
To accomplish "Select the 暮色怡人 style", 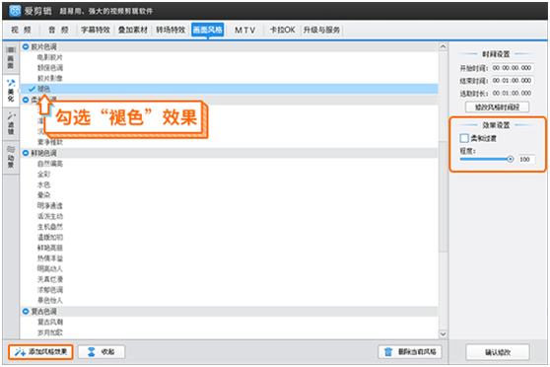I will coord(50,301).
